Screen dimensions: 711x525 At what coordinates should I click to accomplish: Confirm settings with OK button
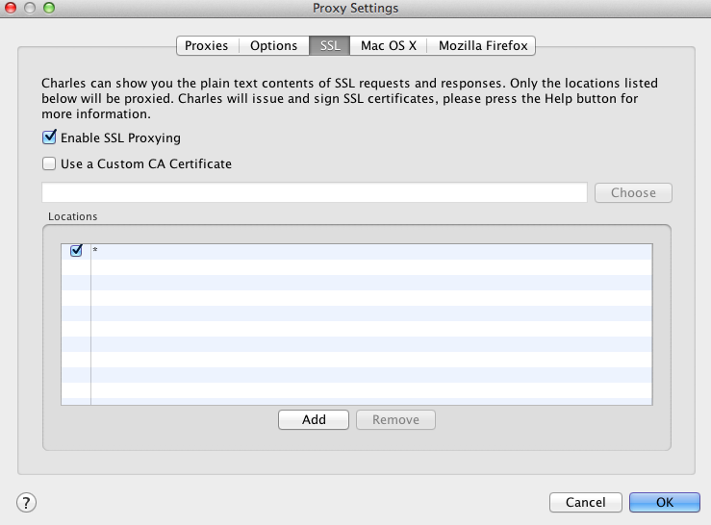(x=664, y=502)
